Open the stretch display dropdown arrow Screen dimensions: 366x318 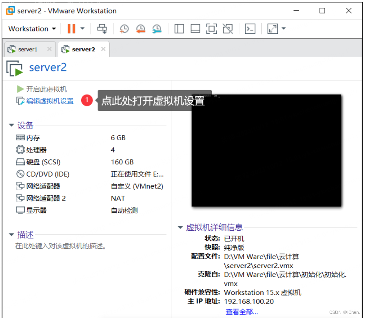point(284,29)
